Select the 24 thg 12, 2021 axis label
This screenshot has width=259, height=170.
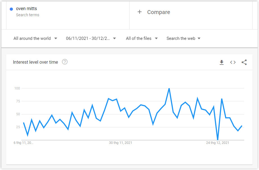[x=217, y=143]
